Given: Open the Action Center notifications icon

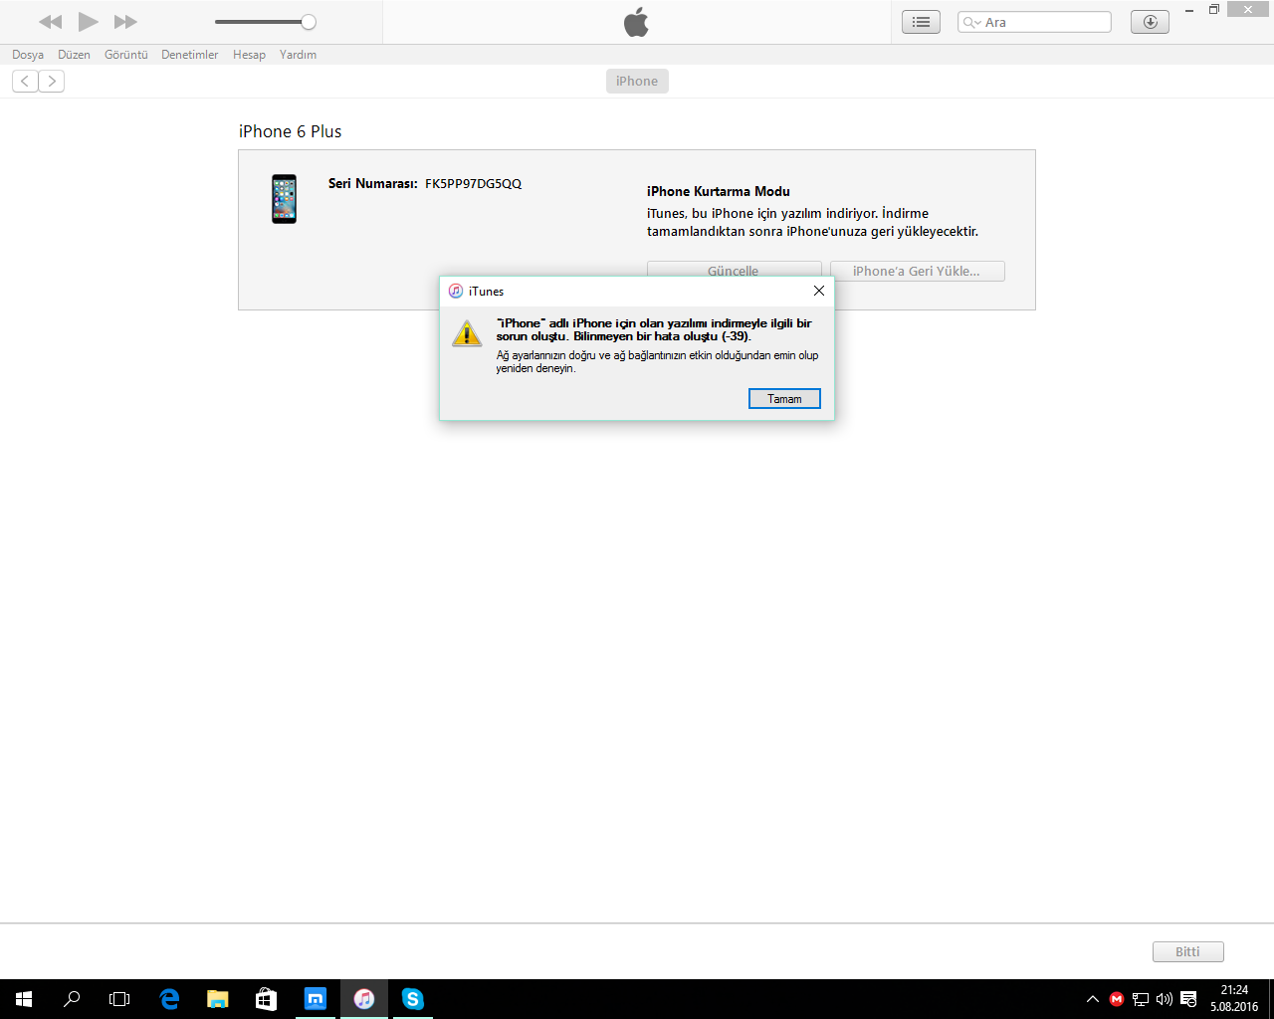Looking at the screenshot, I should point(1188,999).
